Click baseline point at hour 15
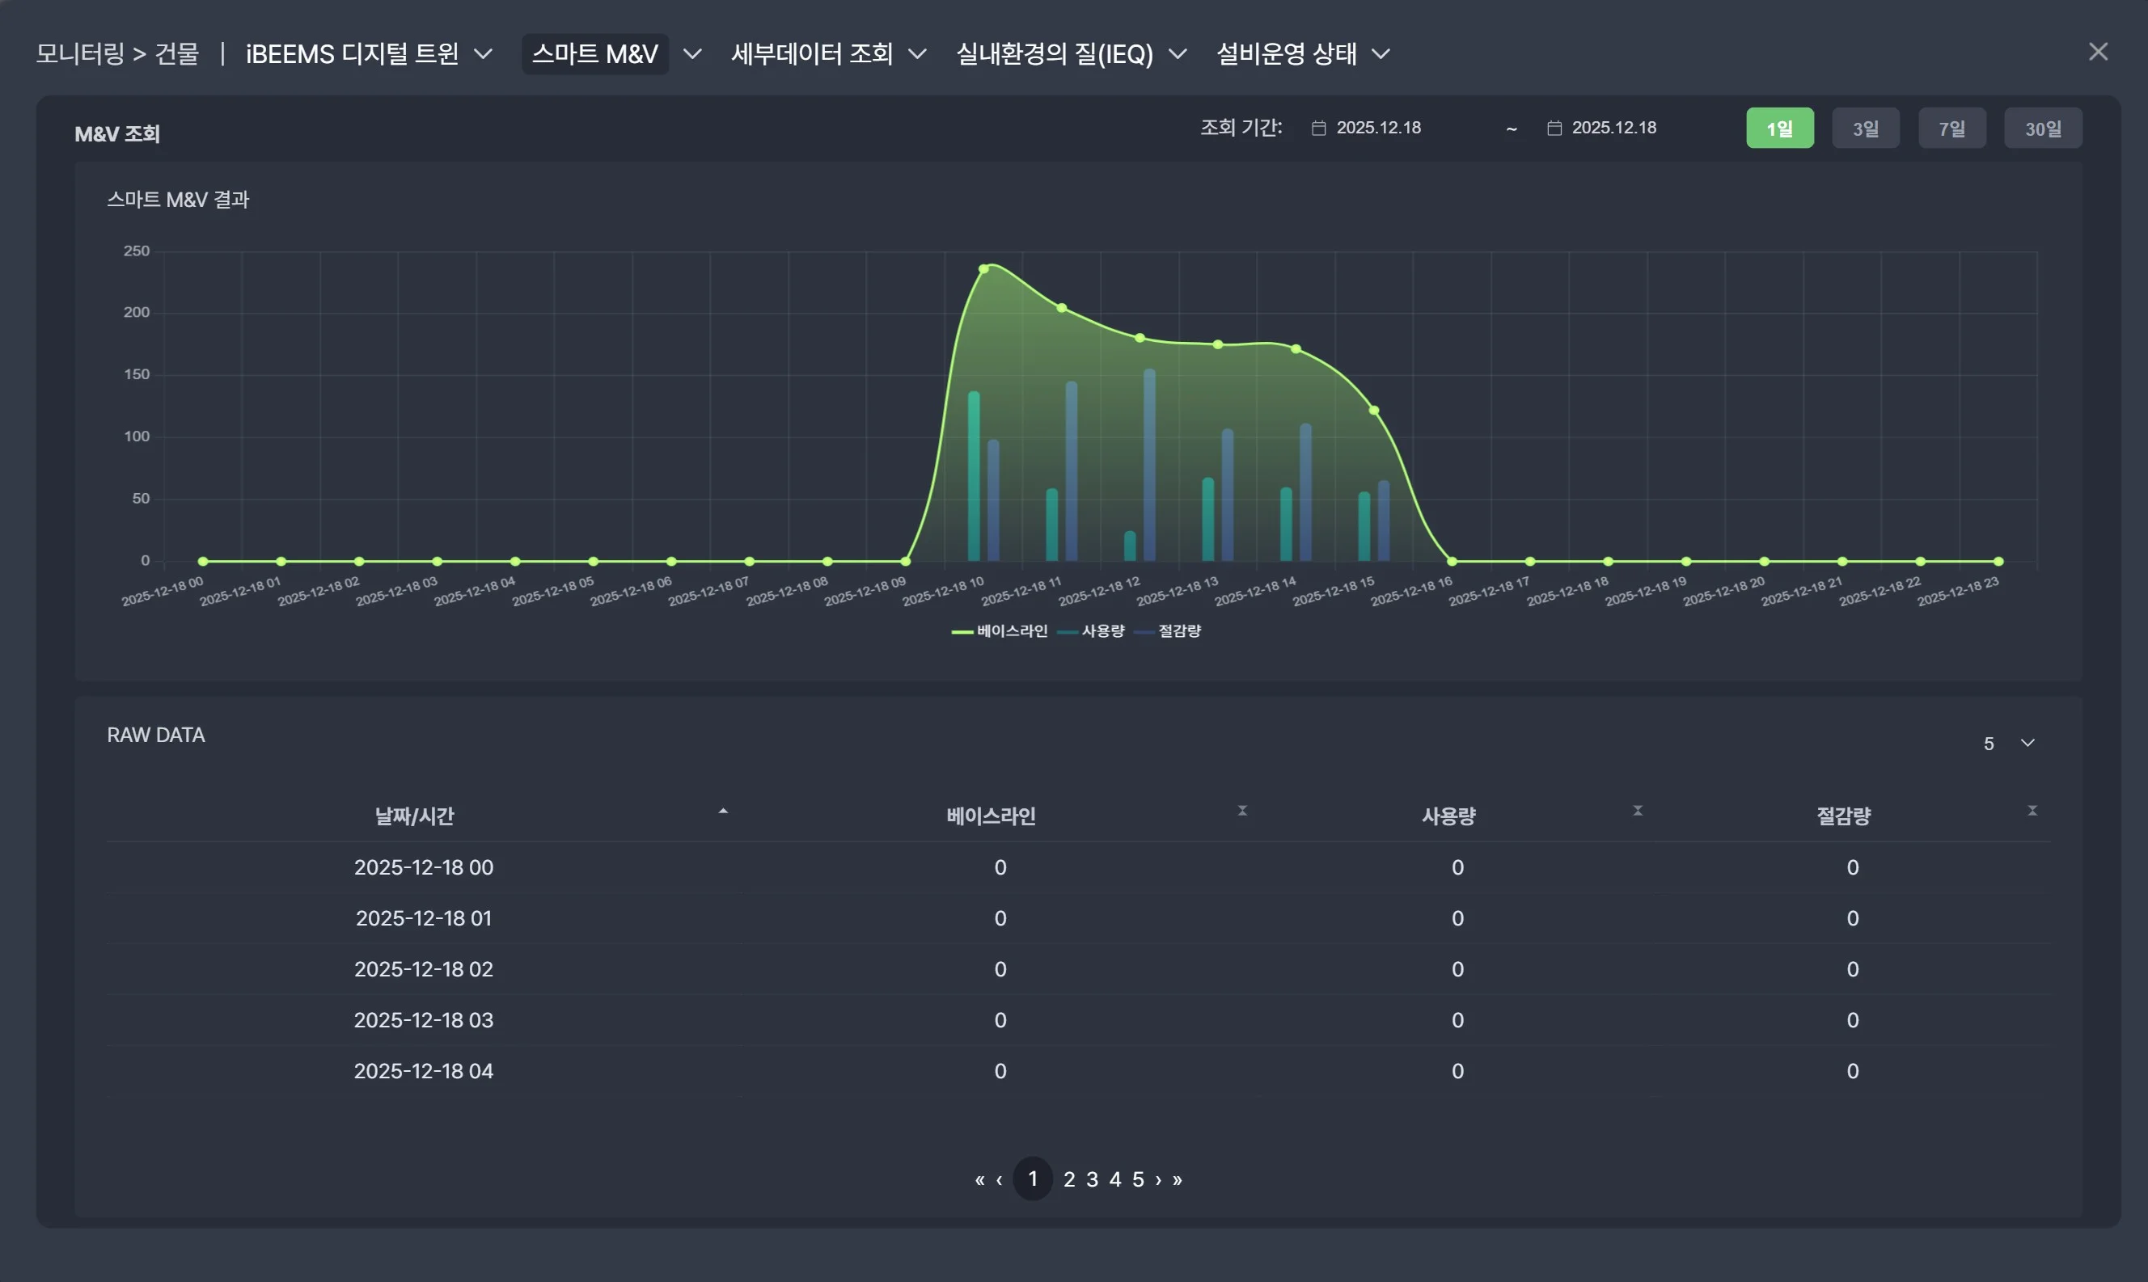The height and width of the screenshot is (1282, 2148). pos(1374,411)
